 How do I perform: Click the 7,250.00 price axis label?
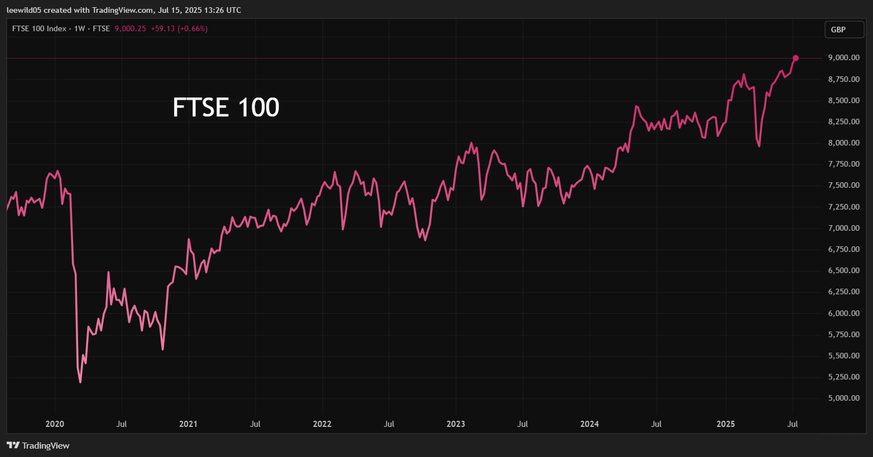pos(843,207)
